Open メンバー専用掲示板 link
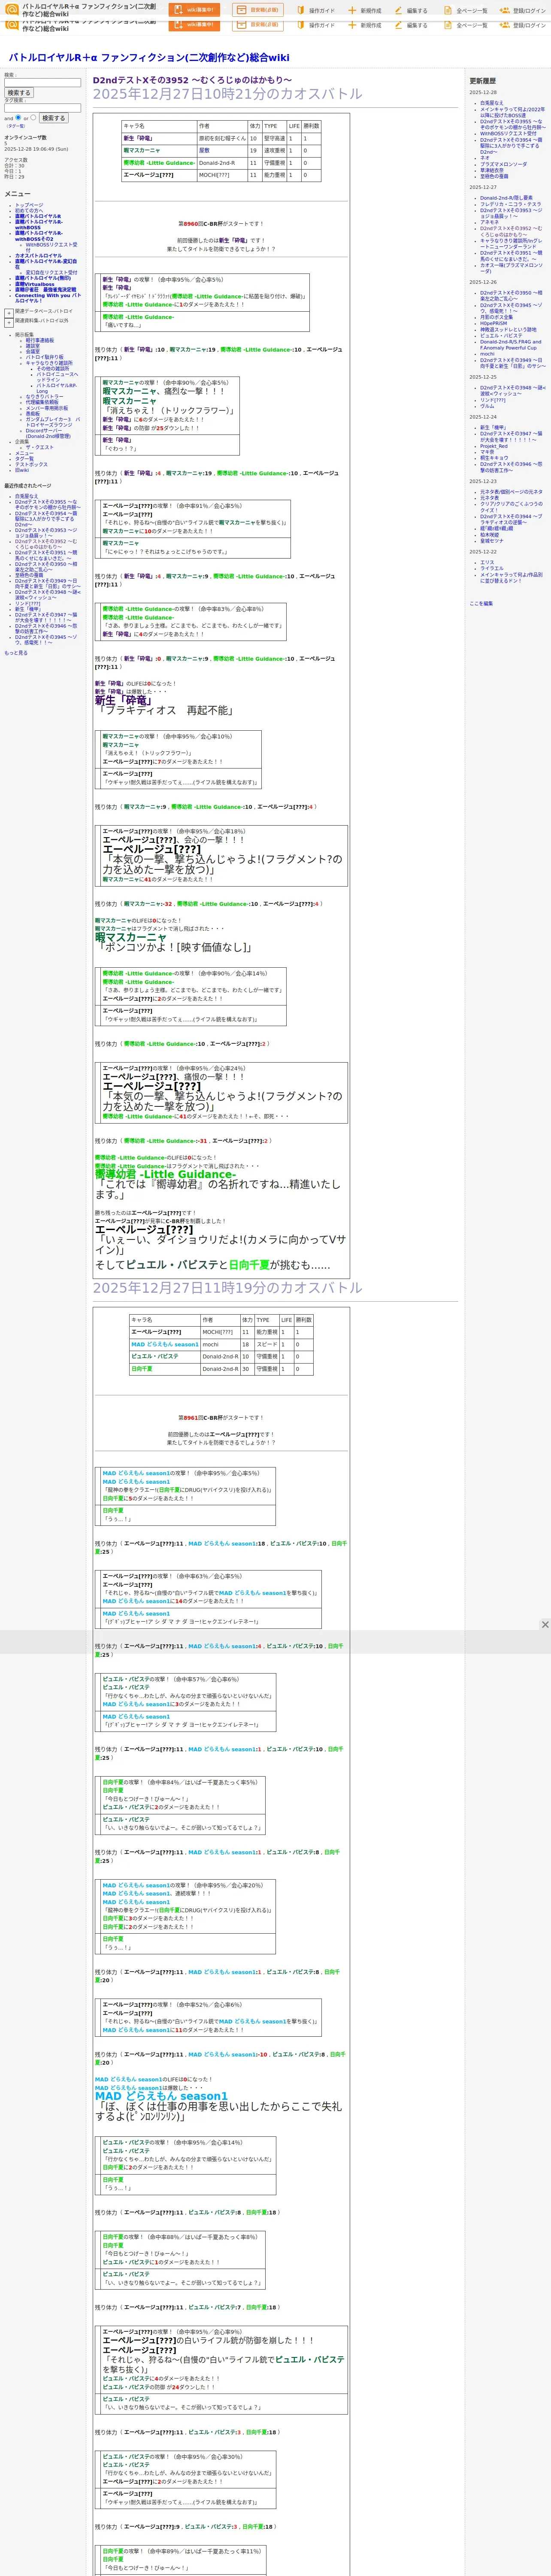 [47, 408]
